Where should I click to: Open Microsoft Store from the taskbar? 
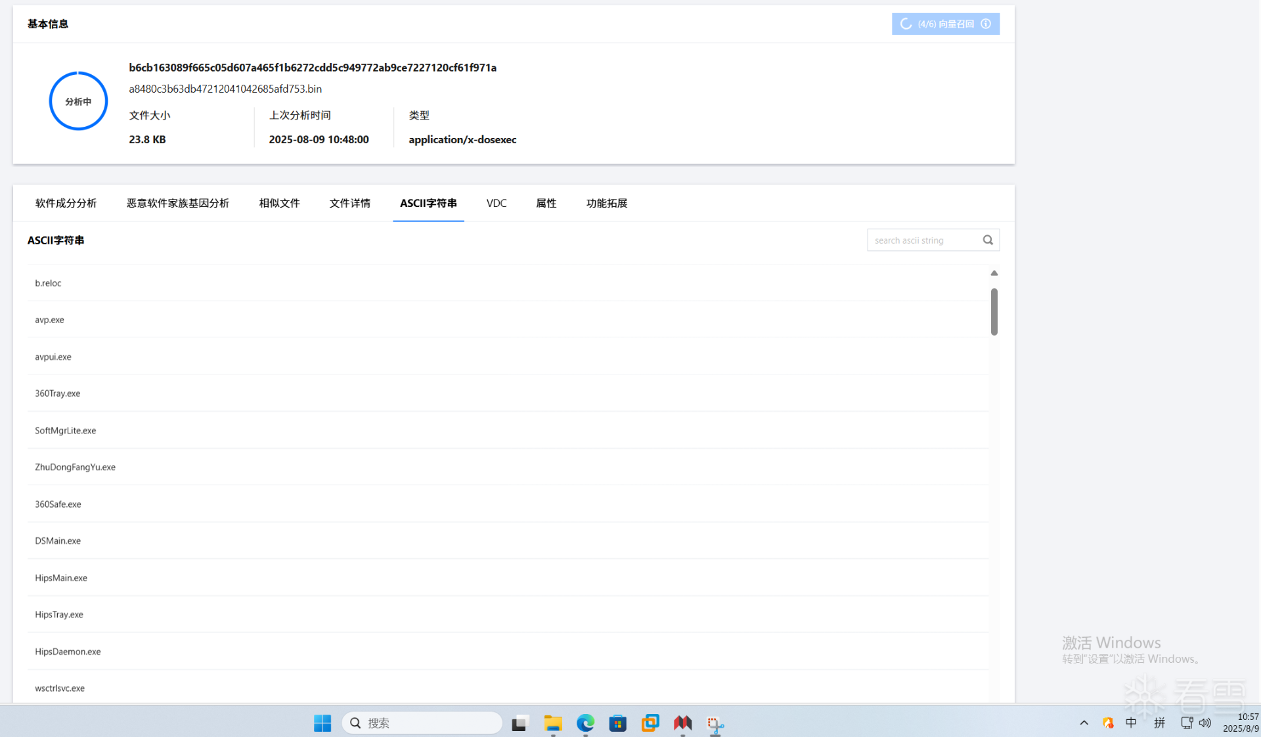[617, 723]
